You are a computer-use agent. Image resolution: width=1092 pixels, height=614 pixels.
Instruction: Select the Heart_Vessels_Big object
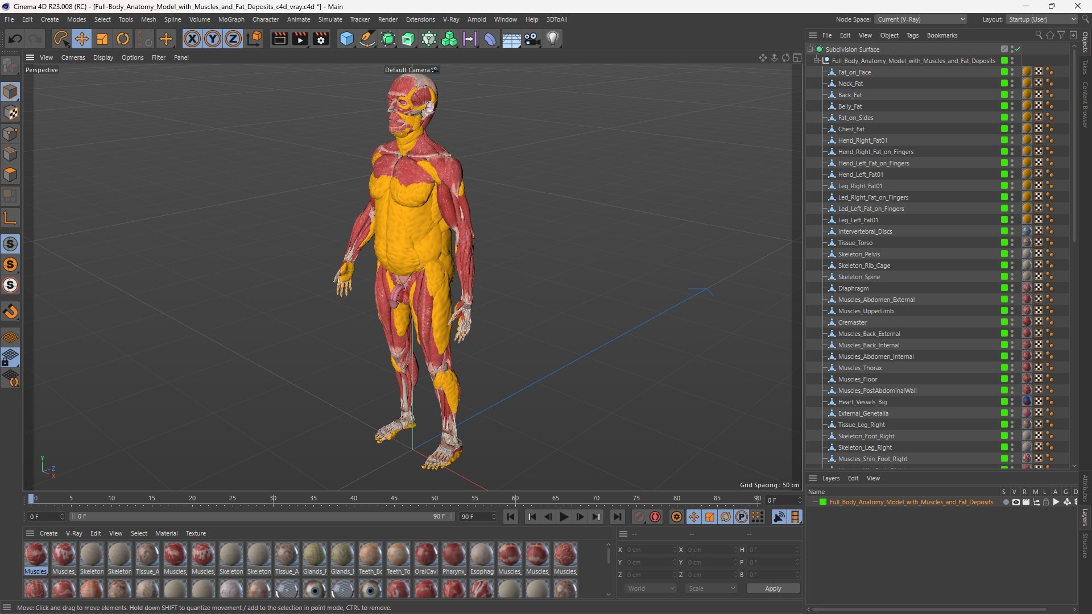(862, 402)
